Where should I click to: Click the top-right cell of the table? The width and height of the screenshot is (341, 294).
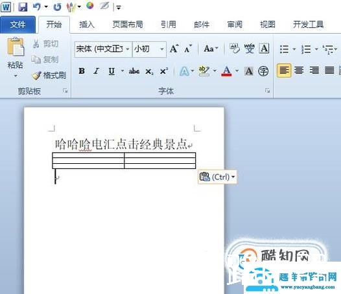coord(160,155)
